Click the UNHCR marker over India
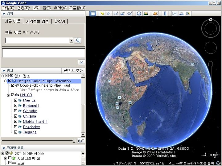 192,64
